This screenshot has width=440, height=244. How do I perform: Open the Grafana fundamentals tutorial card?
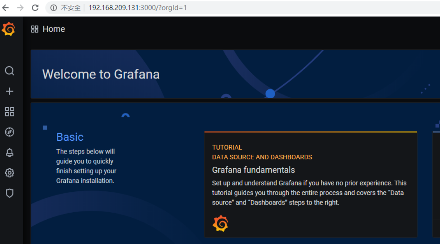pos(310,184)
